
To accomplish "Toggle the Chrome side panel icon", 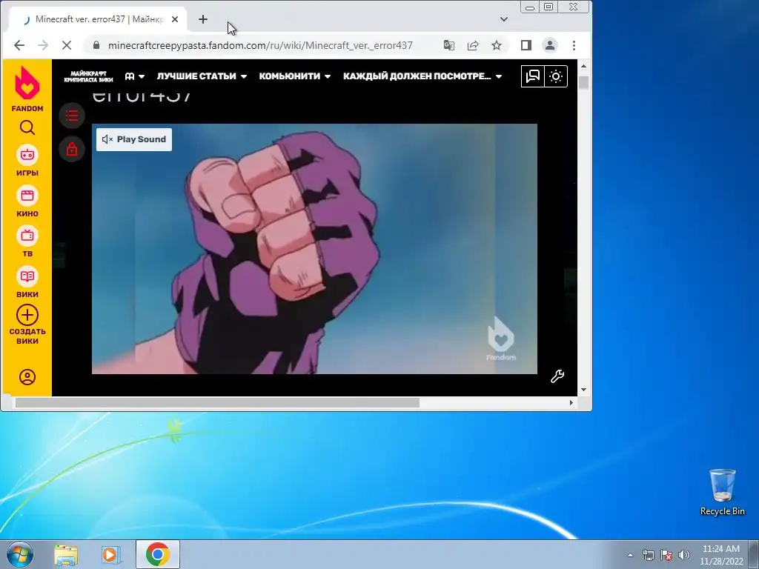I will (526, 45).
